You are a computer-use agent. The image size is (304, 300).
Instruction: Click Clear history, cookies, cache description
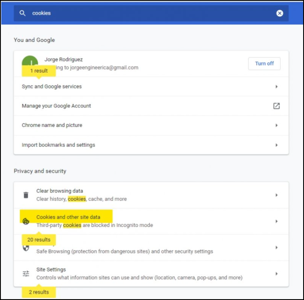coord(82,199)
